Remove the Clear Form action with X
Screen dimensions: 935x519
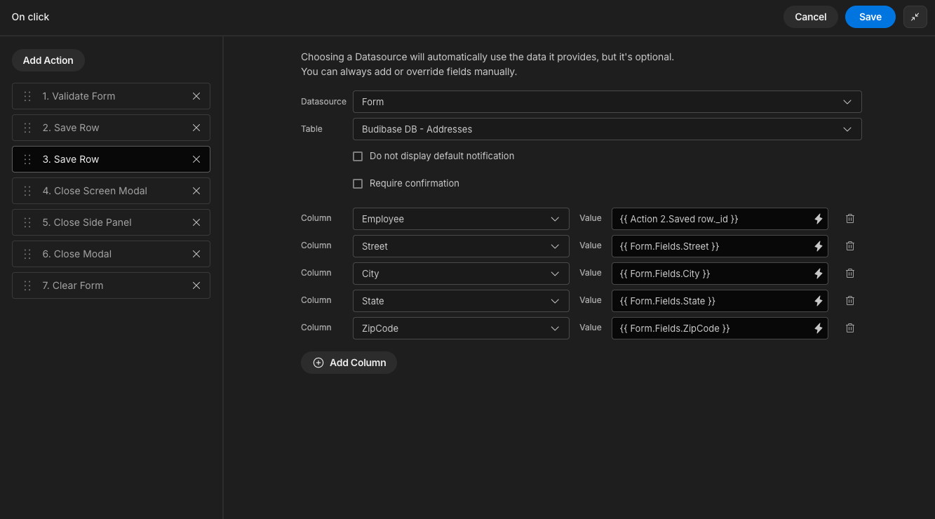[x=196, y=285]
